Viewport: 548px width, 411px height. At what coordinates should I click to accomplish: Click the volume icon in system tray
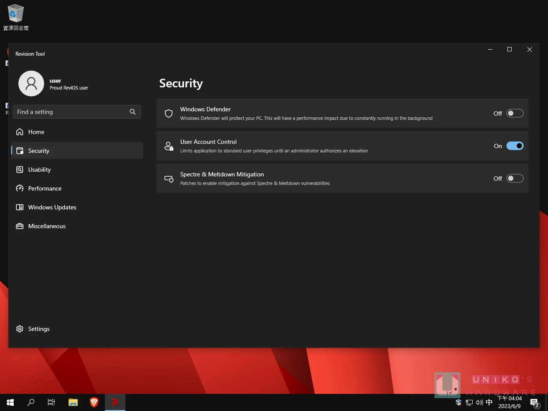[x=479, y=402]
